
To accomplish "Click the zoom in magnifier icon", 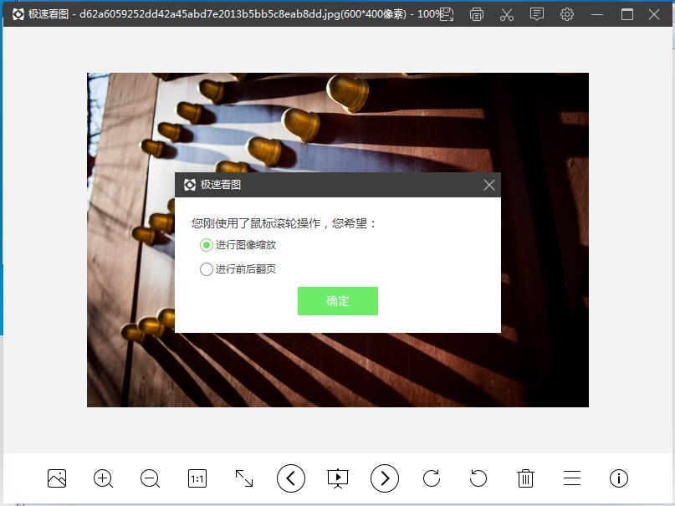I will pos(104,478).
